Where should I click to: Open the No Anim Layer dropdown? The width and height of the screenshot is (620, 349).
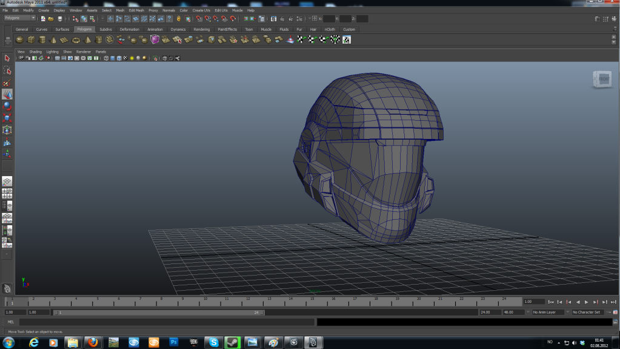coord(548,312)
